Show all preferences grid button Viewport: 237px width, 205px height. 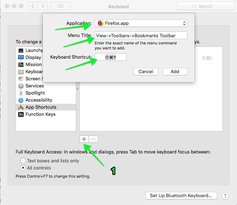click(61, 6)
